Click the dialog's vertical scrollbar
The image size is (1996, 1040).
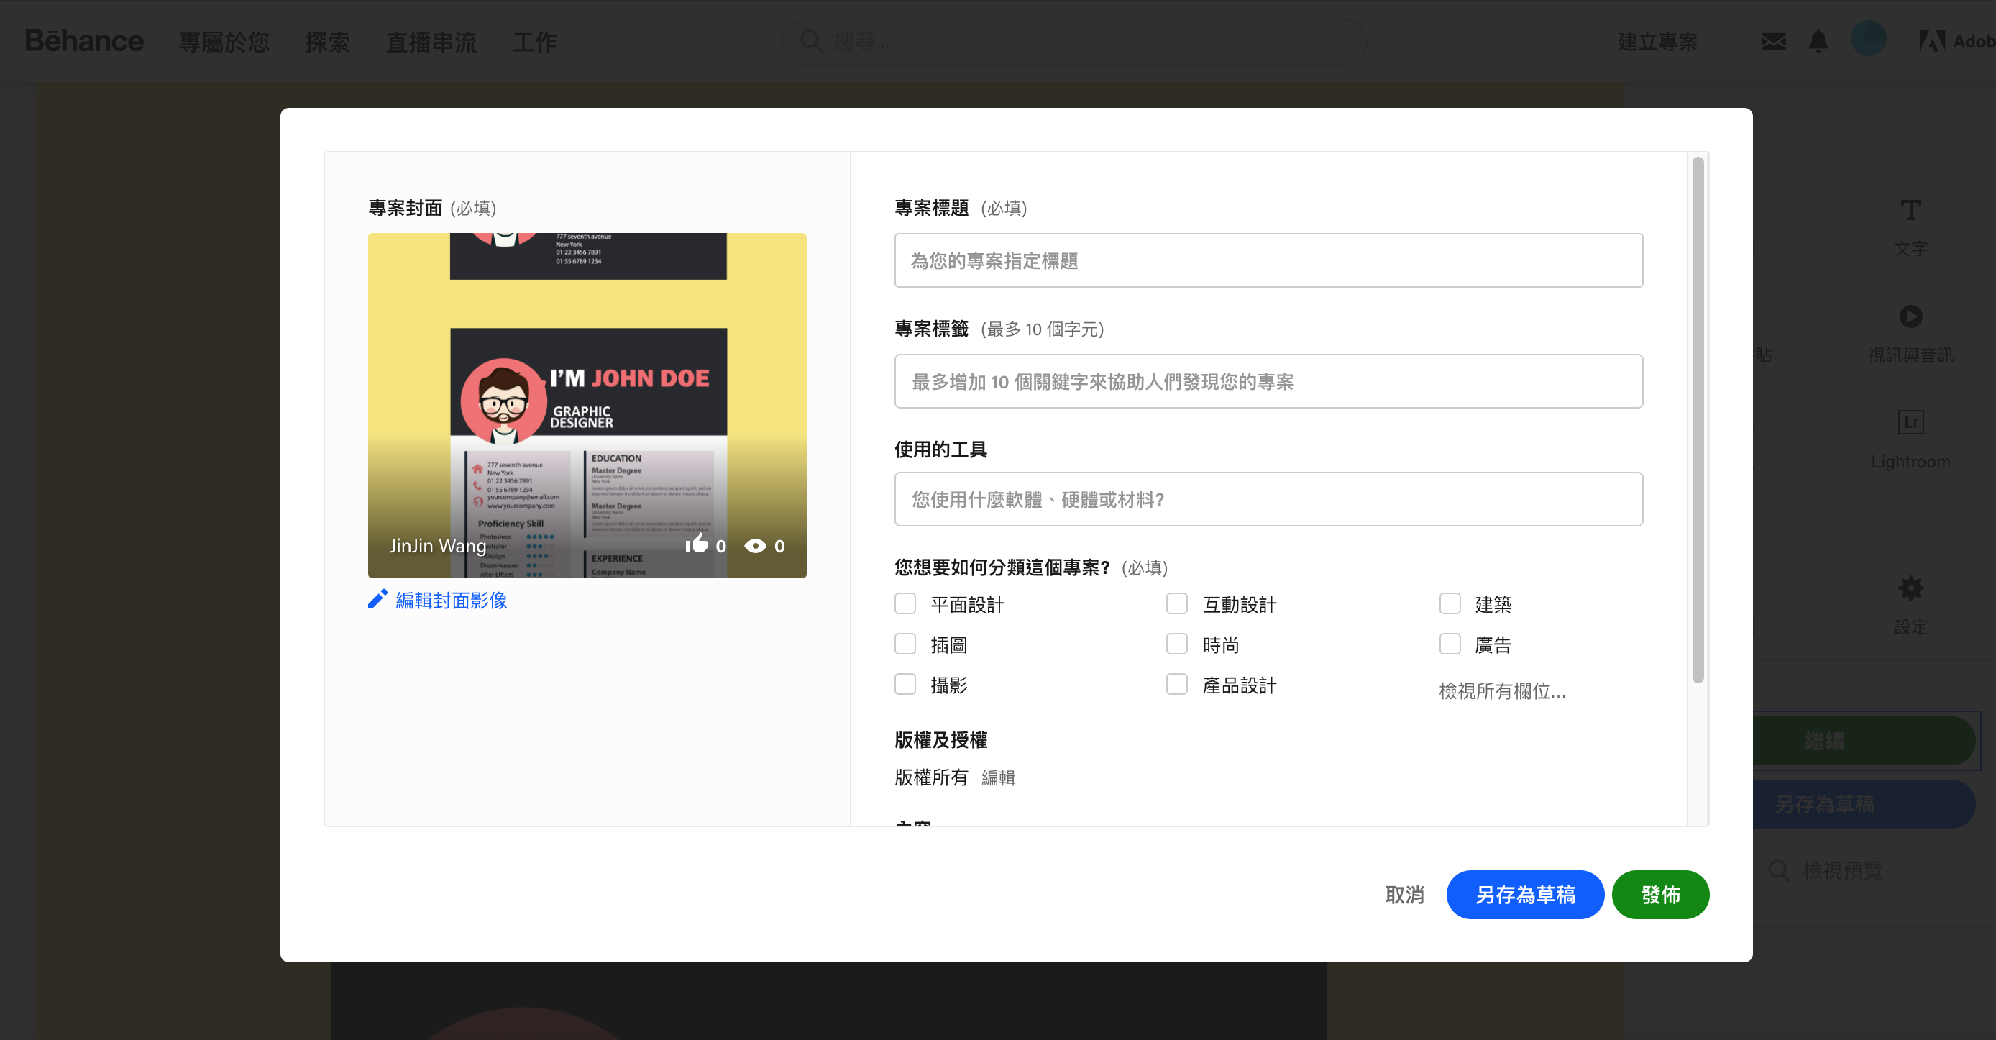pos(1697,419)
